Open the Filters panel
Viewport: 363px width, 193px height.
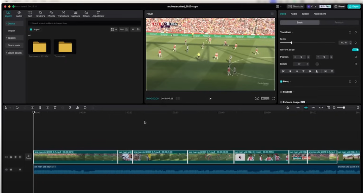pos(86,14)
